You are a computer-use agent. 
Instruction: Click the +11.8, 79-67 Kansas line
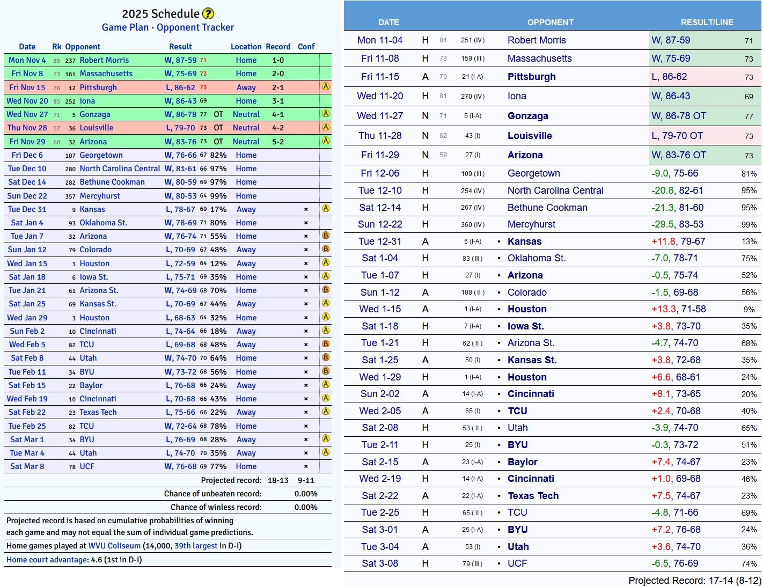[678, 241]
